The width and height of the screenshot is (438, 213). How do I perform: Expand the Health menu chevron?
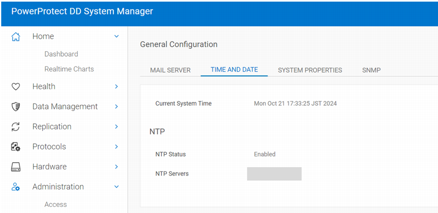coord(117,86)
